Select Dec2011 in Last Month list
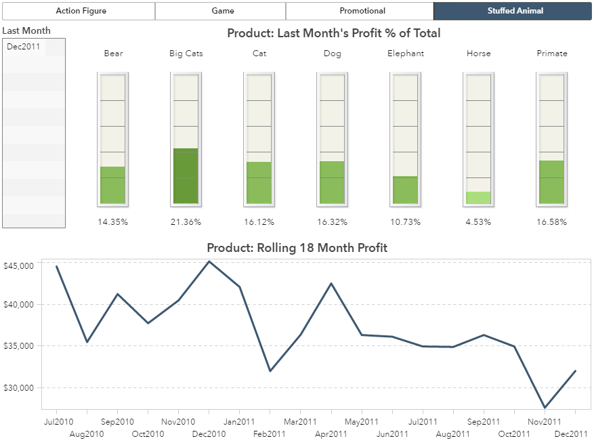The width and height of the screenshot is (594, 445). click(x=24, y=47)
